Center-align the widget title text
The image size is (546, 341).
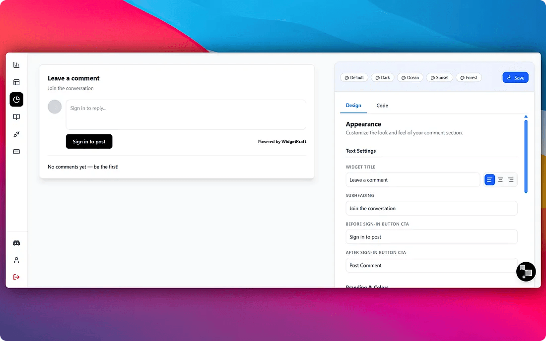pyautogui.click(x=500, y=179)
